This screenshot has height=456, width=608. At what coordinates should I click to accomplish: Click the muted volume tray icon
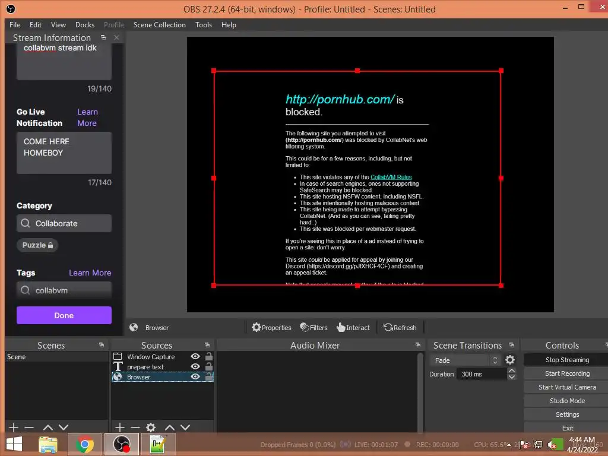(x=552, y=445)
